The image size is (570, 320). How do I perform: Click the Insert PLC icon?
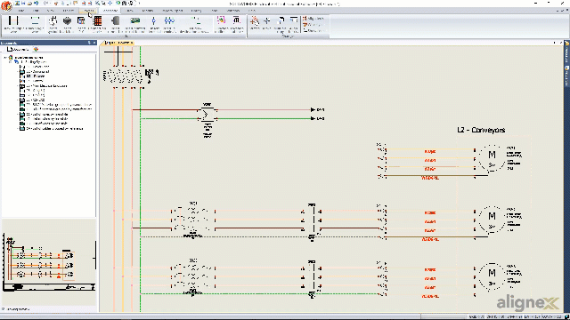click(81, 24)
